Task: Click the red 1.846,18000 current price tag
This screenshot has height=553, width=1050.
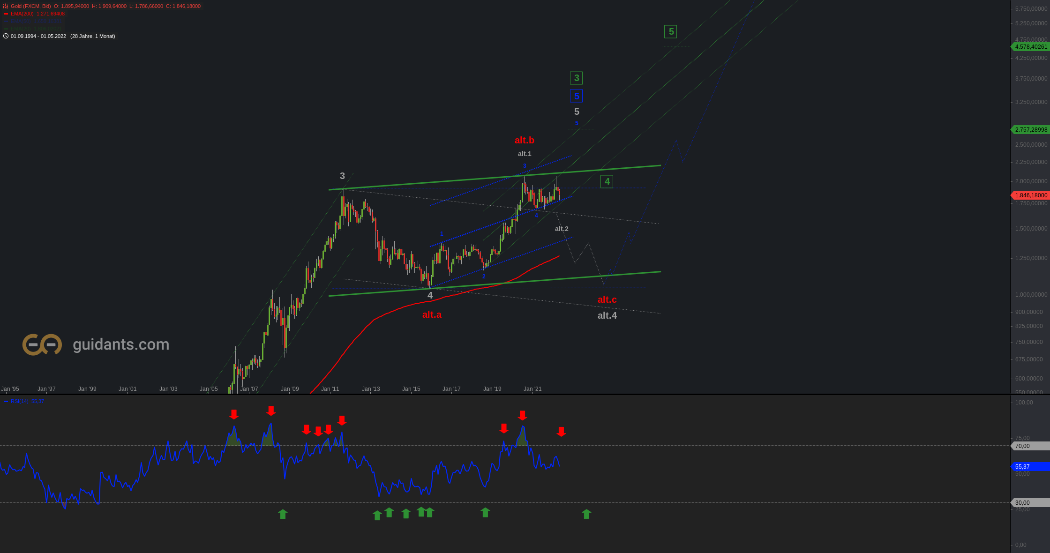Action: pyautogui.click(x=1031, y=195)
